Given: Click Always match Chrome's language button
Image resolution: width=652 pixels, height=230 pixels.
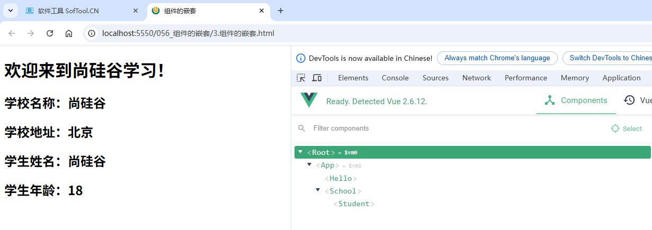Looking at the screenshot, I should (497, 58).
